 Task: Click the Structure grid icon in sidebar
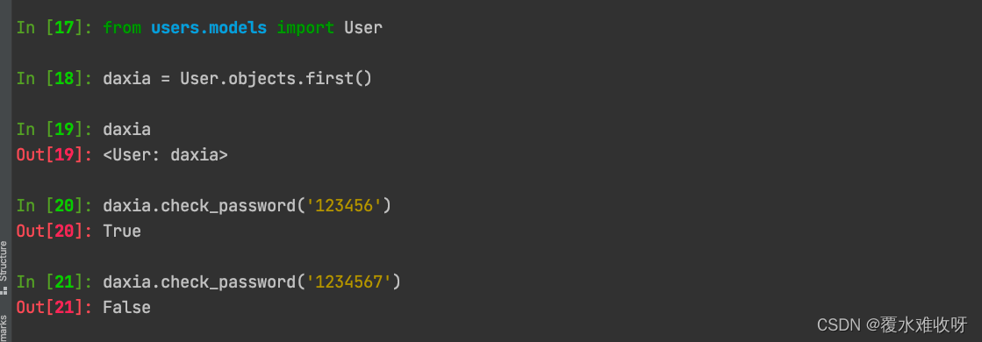point(4,290)
